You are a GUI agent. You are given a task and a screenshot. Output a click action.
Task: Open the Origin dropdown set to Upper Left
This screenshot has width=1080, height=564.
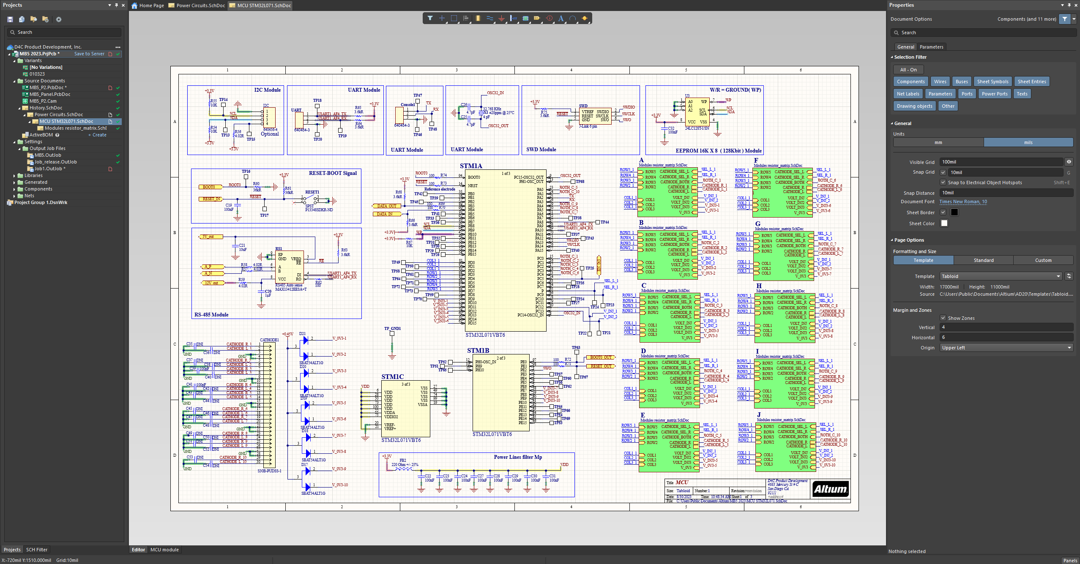(1006, 348)
